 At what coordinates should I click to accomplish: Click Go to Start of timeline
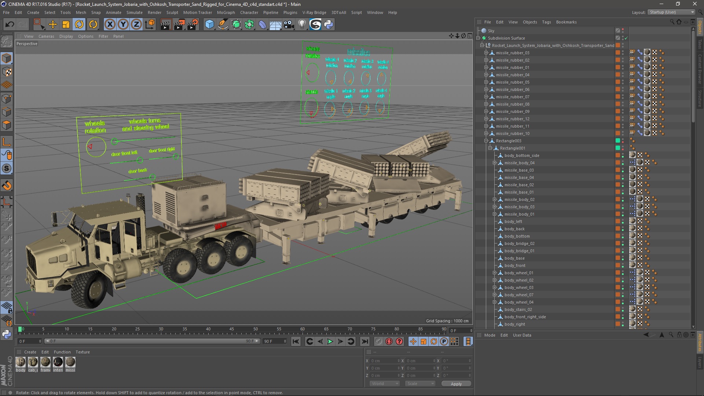click(296, 341)
